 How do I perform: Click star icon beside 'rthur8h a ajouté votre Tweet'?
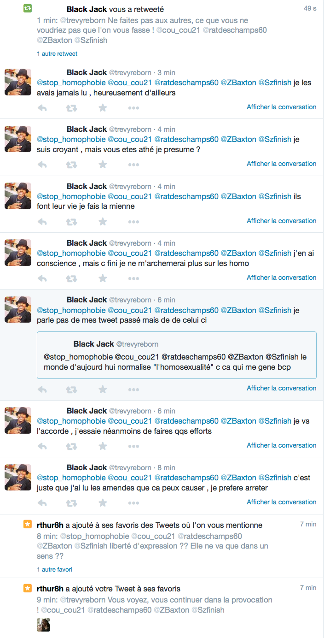pyautogui.click(x=28, y=588)
